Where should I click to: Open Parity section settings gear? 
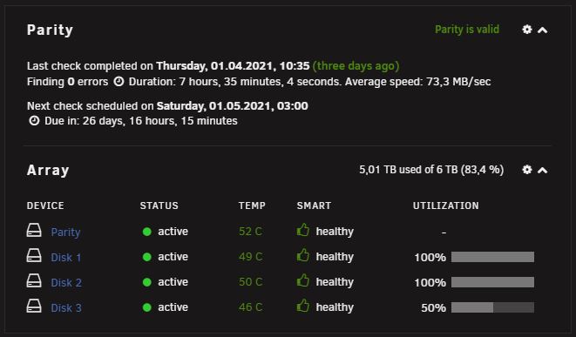pos(527,30)
